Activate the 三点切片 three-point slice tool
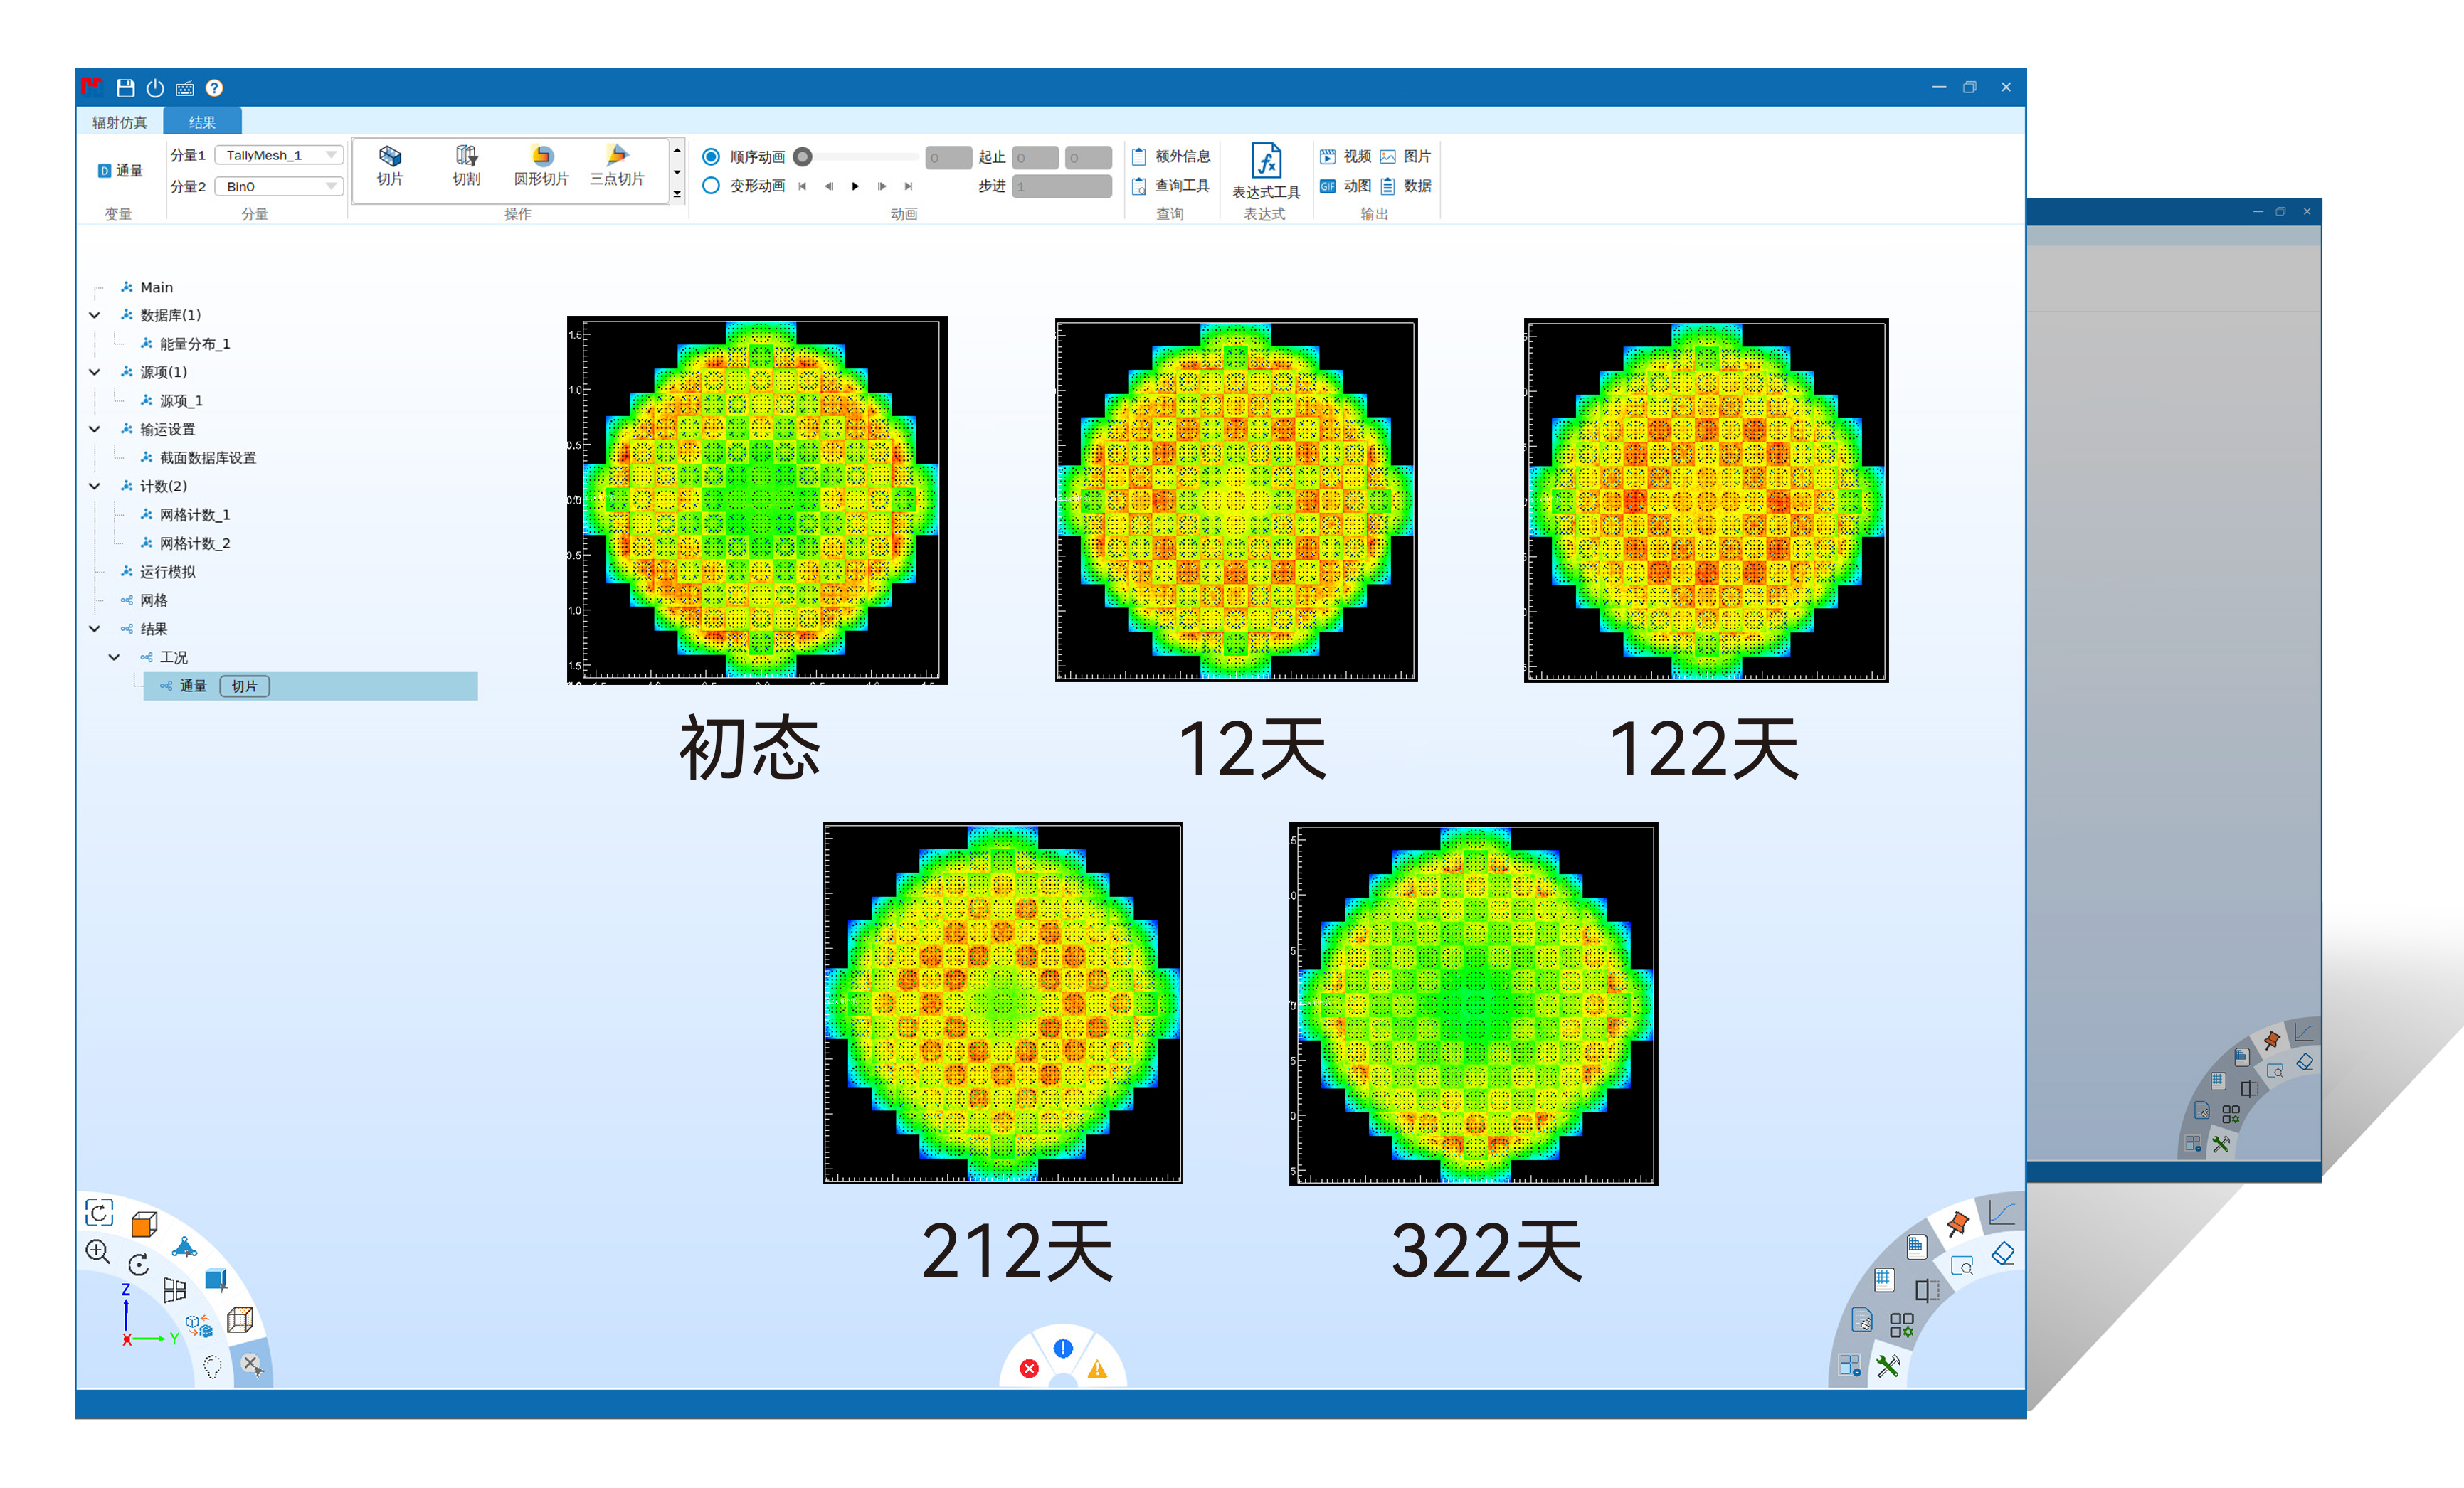The image size is (2464, 1488). [x=616, y=165]
